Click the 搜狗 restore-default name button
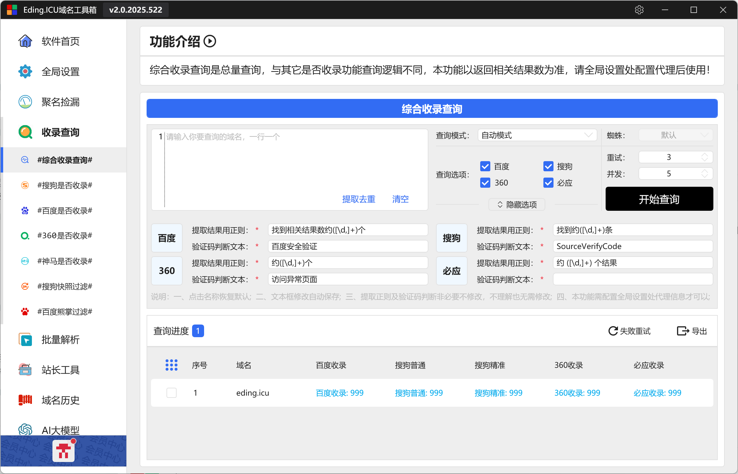The height and width of the screenshot is (474, 738). click(x=452, y=238)
